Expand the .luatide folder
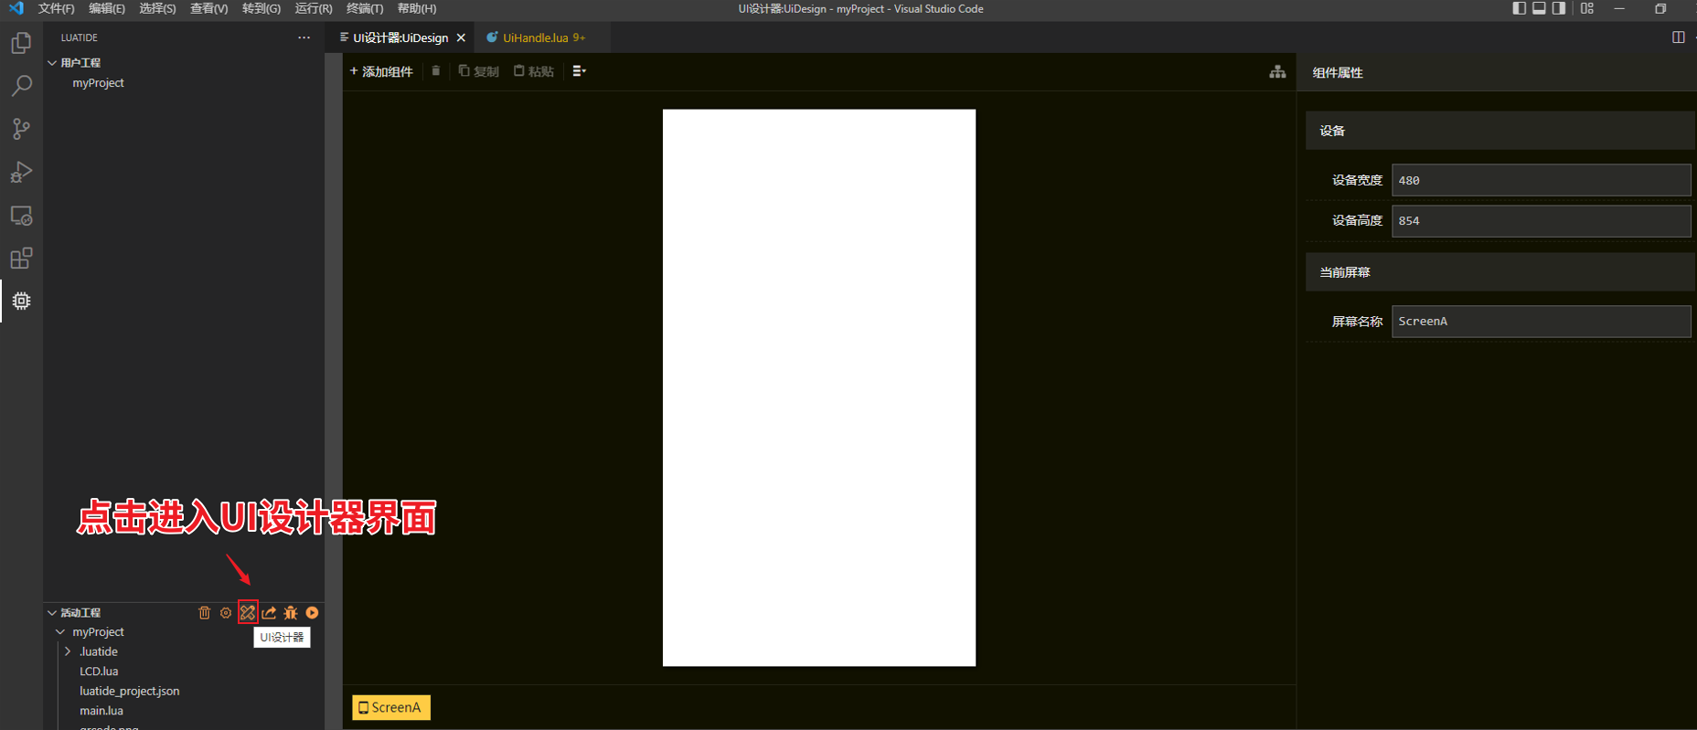This screenshot has width=1697, height=730. pos(98,651)
